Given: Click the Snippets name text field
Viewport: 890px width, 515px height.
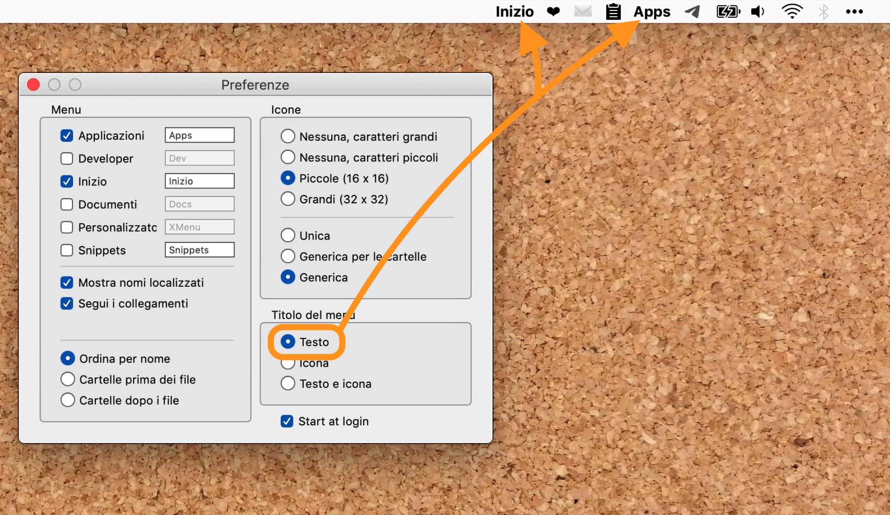Looking at the screenshot, I should (x=200, y=250).
